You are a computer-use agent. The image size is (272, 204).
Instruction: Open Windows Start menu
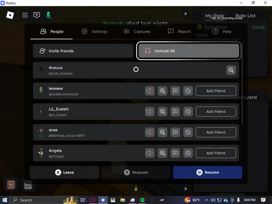(x=4, y=200)
